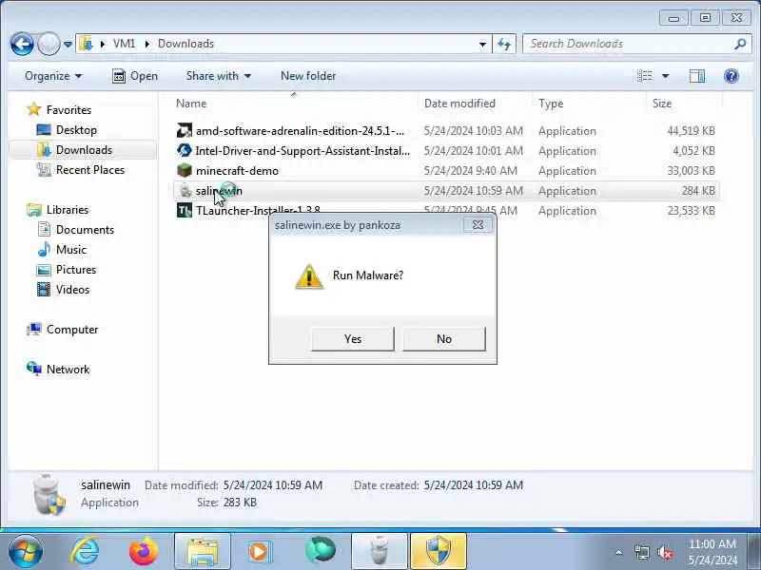Click the salinewin file icon
This screenshot has height=570, width=761.
[x=185, y=191]
